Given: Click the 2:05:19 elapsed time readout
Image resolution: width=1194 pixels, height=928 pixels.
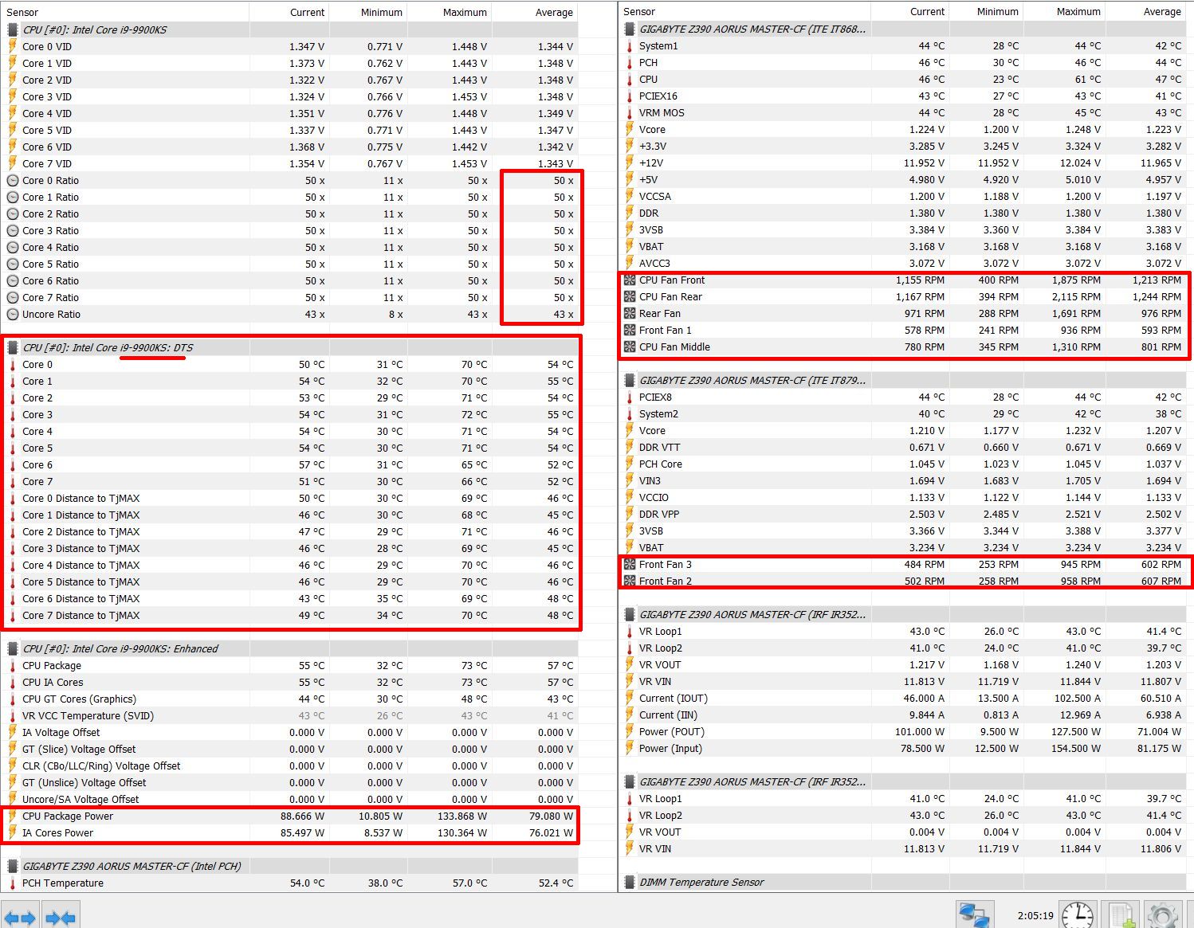Looking at the screenshot, I should [1035, 916].
